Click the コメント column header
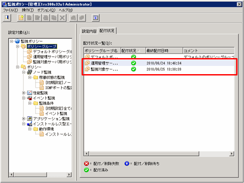 click(208, 51)
